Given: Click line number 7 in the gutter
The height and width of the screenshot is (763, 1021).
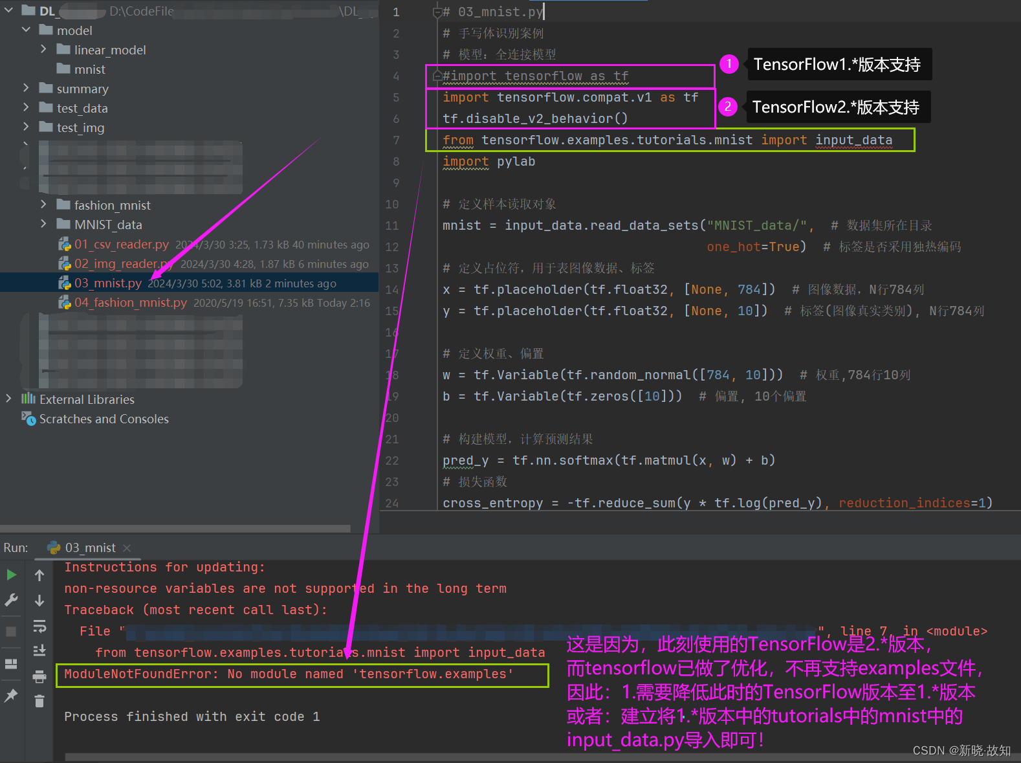Looking at the screenshot, I should pos(396,140).
